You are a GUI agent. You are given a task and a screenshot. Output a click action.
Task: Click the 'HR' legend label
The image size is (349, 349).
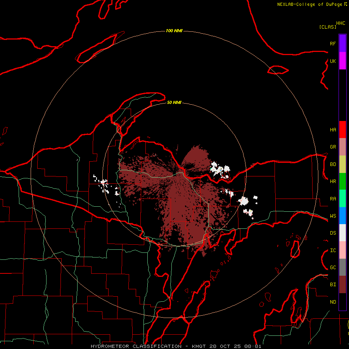333,181
